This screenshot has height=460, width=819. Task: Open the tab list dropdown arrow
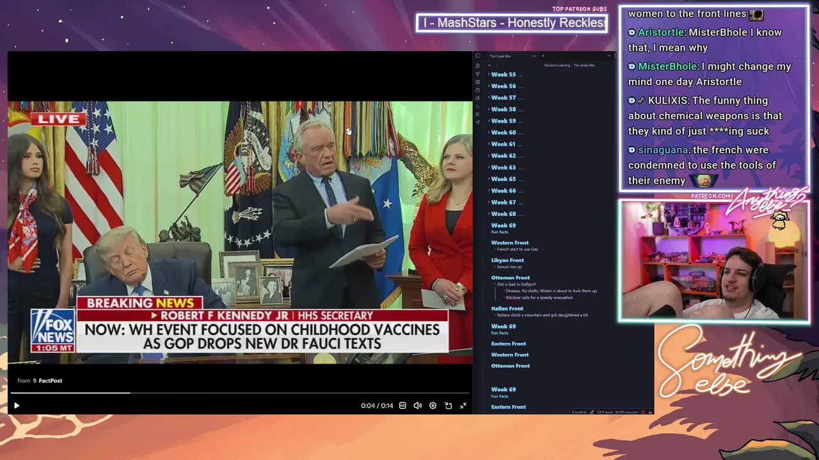(x=609, y=56)
